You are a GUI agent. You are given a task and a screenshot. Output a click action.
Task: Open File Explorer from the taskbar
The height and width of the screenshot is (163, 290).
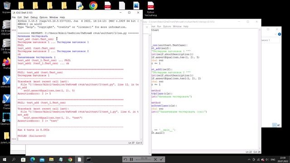tap(51, 159)
